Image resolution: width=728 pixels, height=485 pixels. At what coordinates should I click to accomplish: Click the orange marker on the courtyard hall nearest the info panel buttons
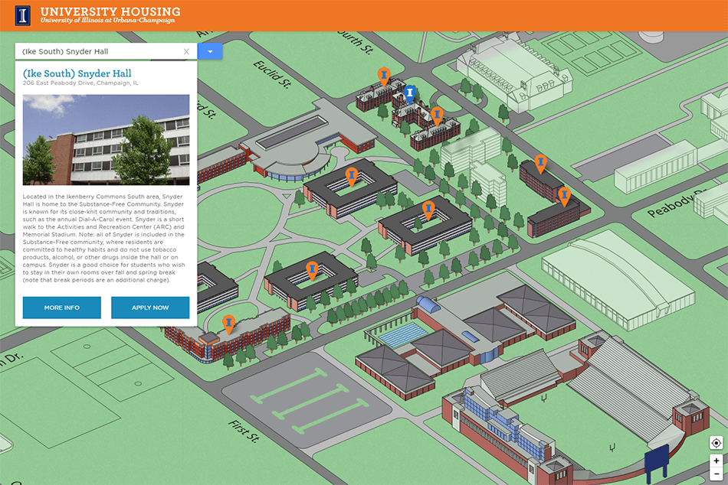pyautogui.click(x=312, y=269)
